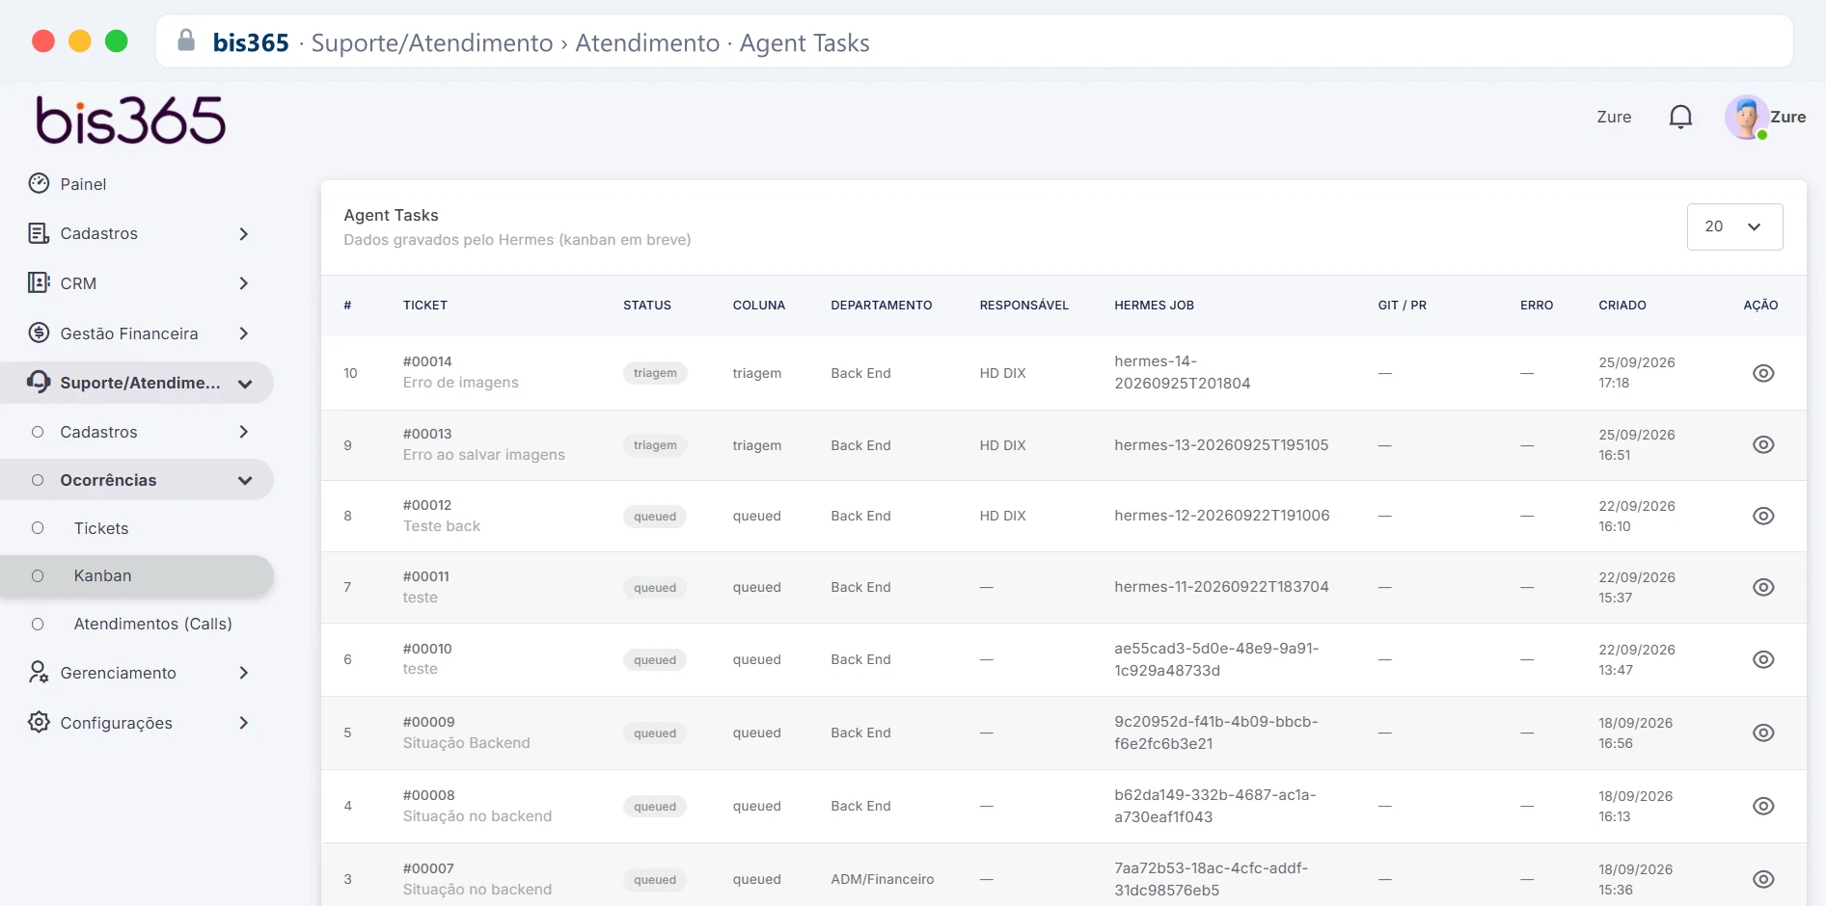Viewport: 1826px width, 906px height.
Task: Open the page size dropdown showing 20
Action: click(1734, 226)
